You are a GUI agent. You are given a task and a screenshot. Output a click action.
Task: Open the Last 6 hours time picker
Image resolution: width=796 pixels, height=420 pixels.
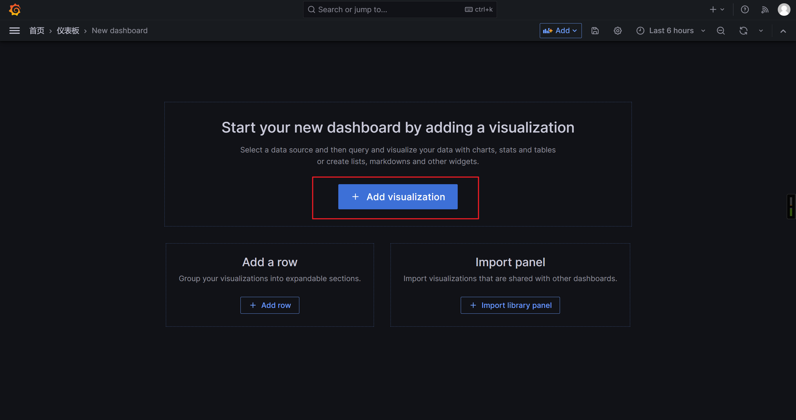tap(671, 31)
